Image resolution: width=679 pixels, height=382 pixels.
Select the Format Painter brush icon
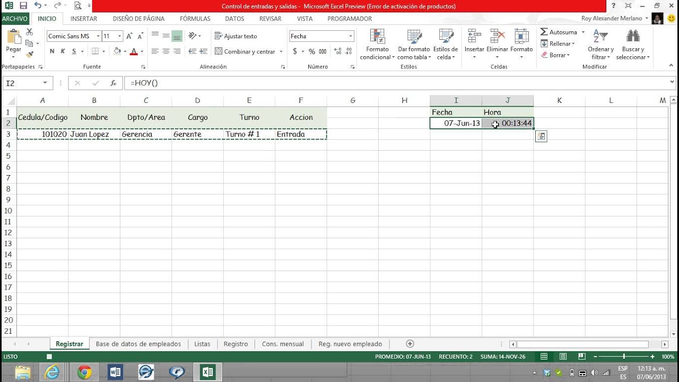29,54
